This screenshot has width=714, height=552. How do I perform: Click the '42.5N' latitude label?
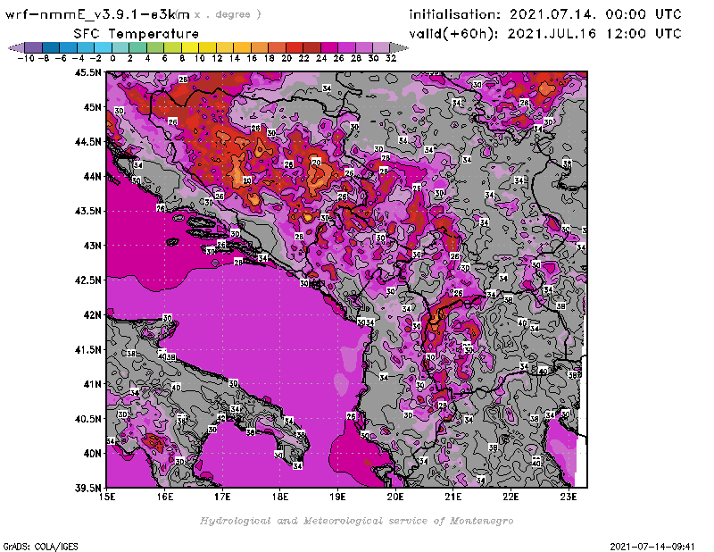click(x=87, y=280)
